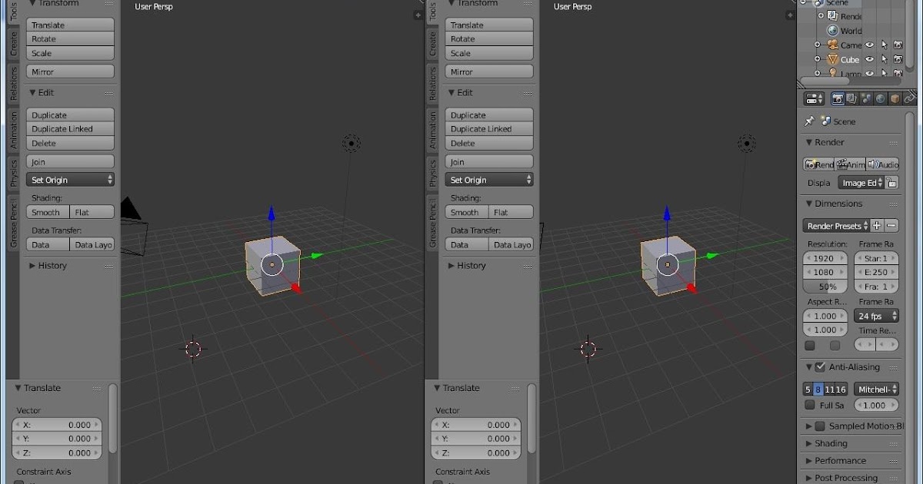Change the Mitchell anti-aliasing filter dropdown

(x=876, y=390)
